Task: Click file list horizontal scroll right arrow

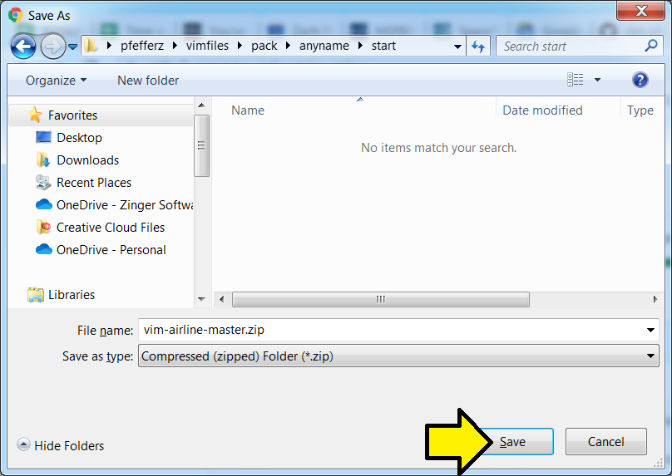Action: click(x=655, y=299)
